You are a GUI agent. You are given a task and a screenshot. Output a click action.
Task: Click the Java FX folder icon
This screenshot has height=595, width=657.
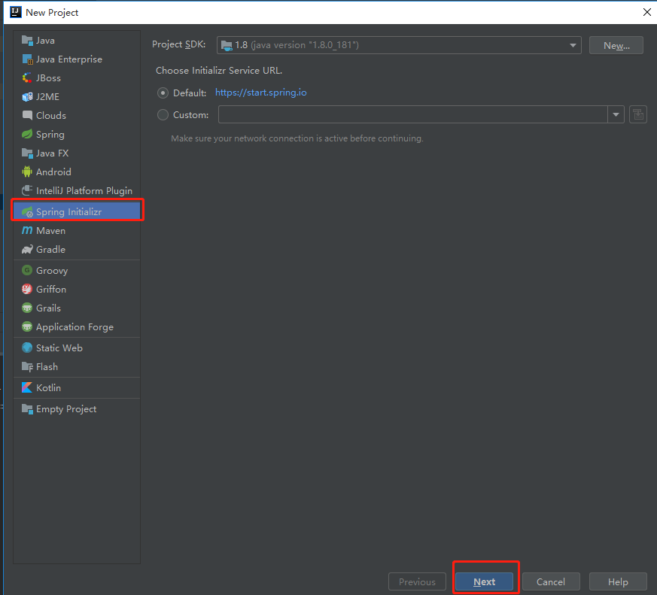point(27,153)
